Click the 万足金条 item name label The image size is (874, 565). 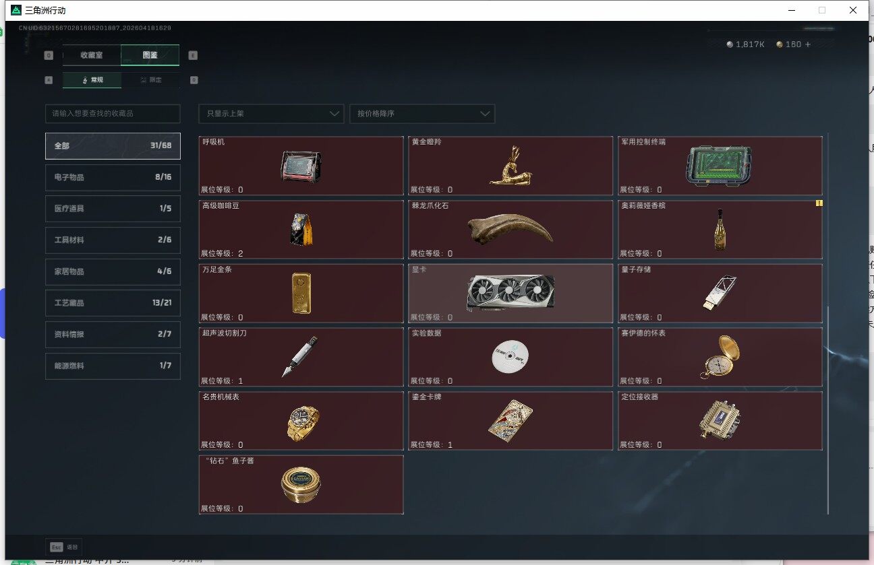217,269
